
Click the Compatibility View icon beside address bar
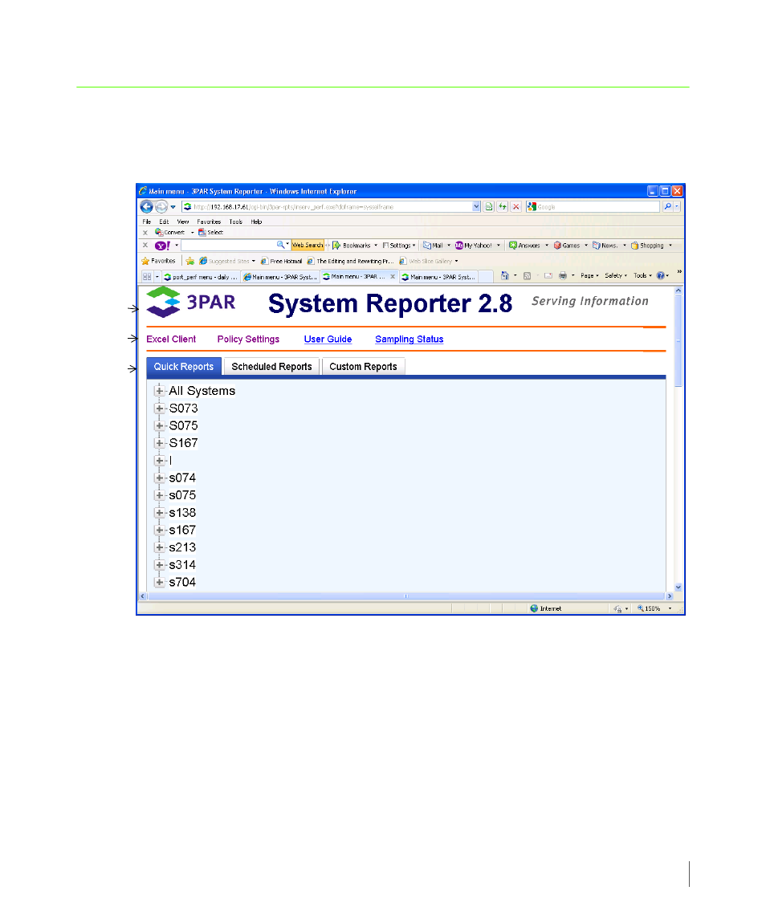pos(488,206)
